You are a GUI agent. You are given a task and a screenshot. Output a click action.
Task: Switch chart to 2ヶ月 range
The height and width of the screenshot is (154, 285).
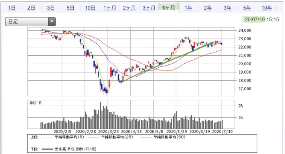point(129,8)
